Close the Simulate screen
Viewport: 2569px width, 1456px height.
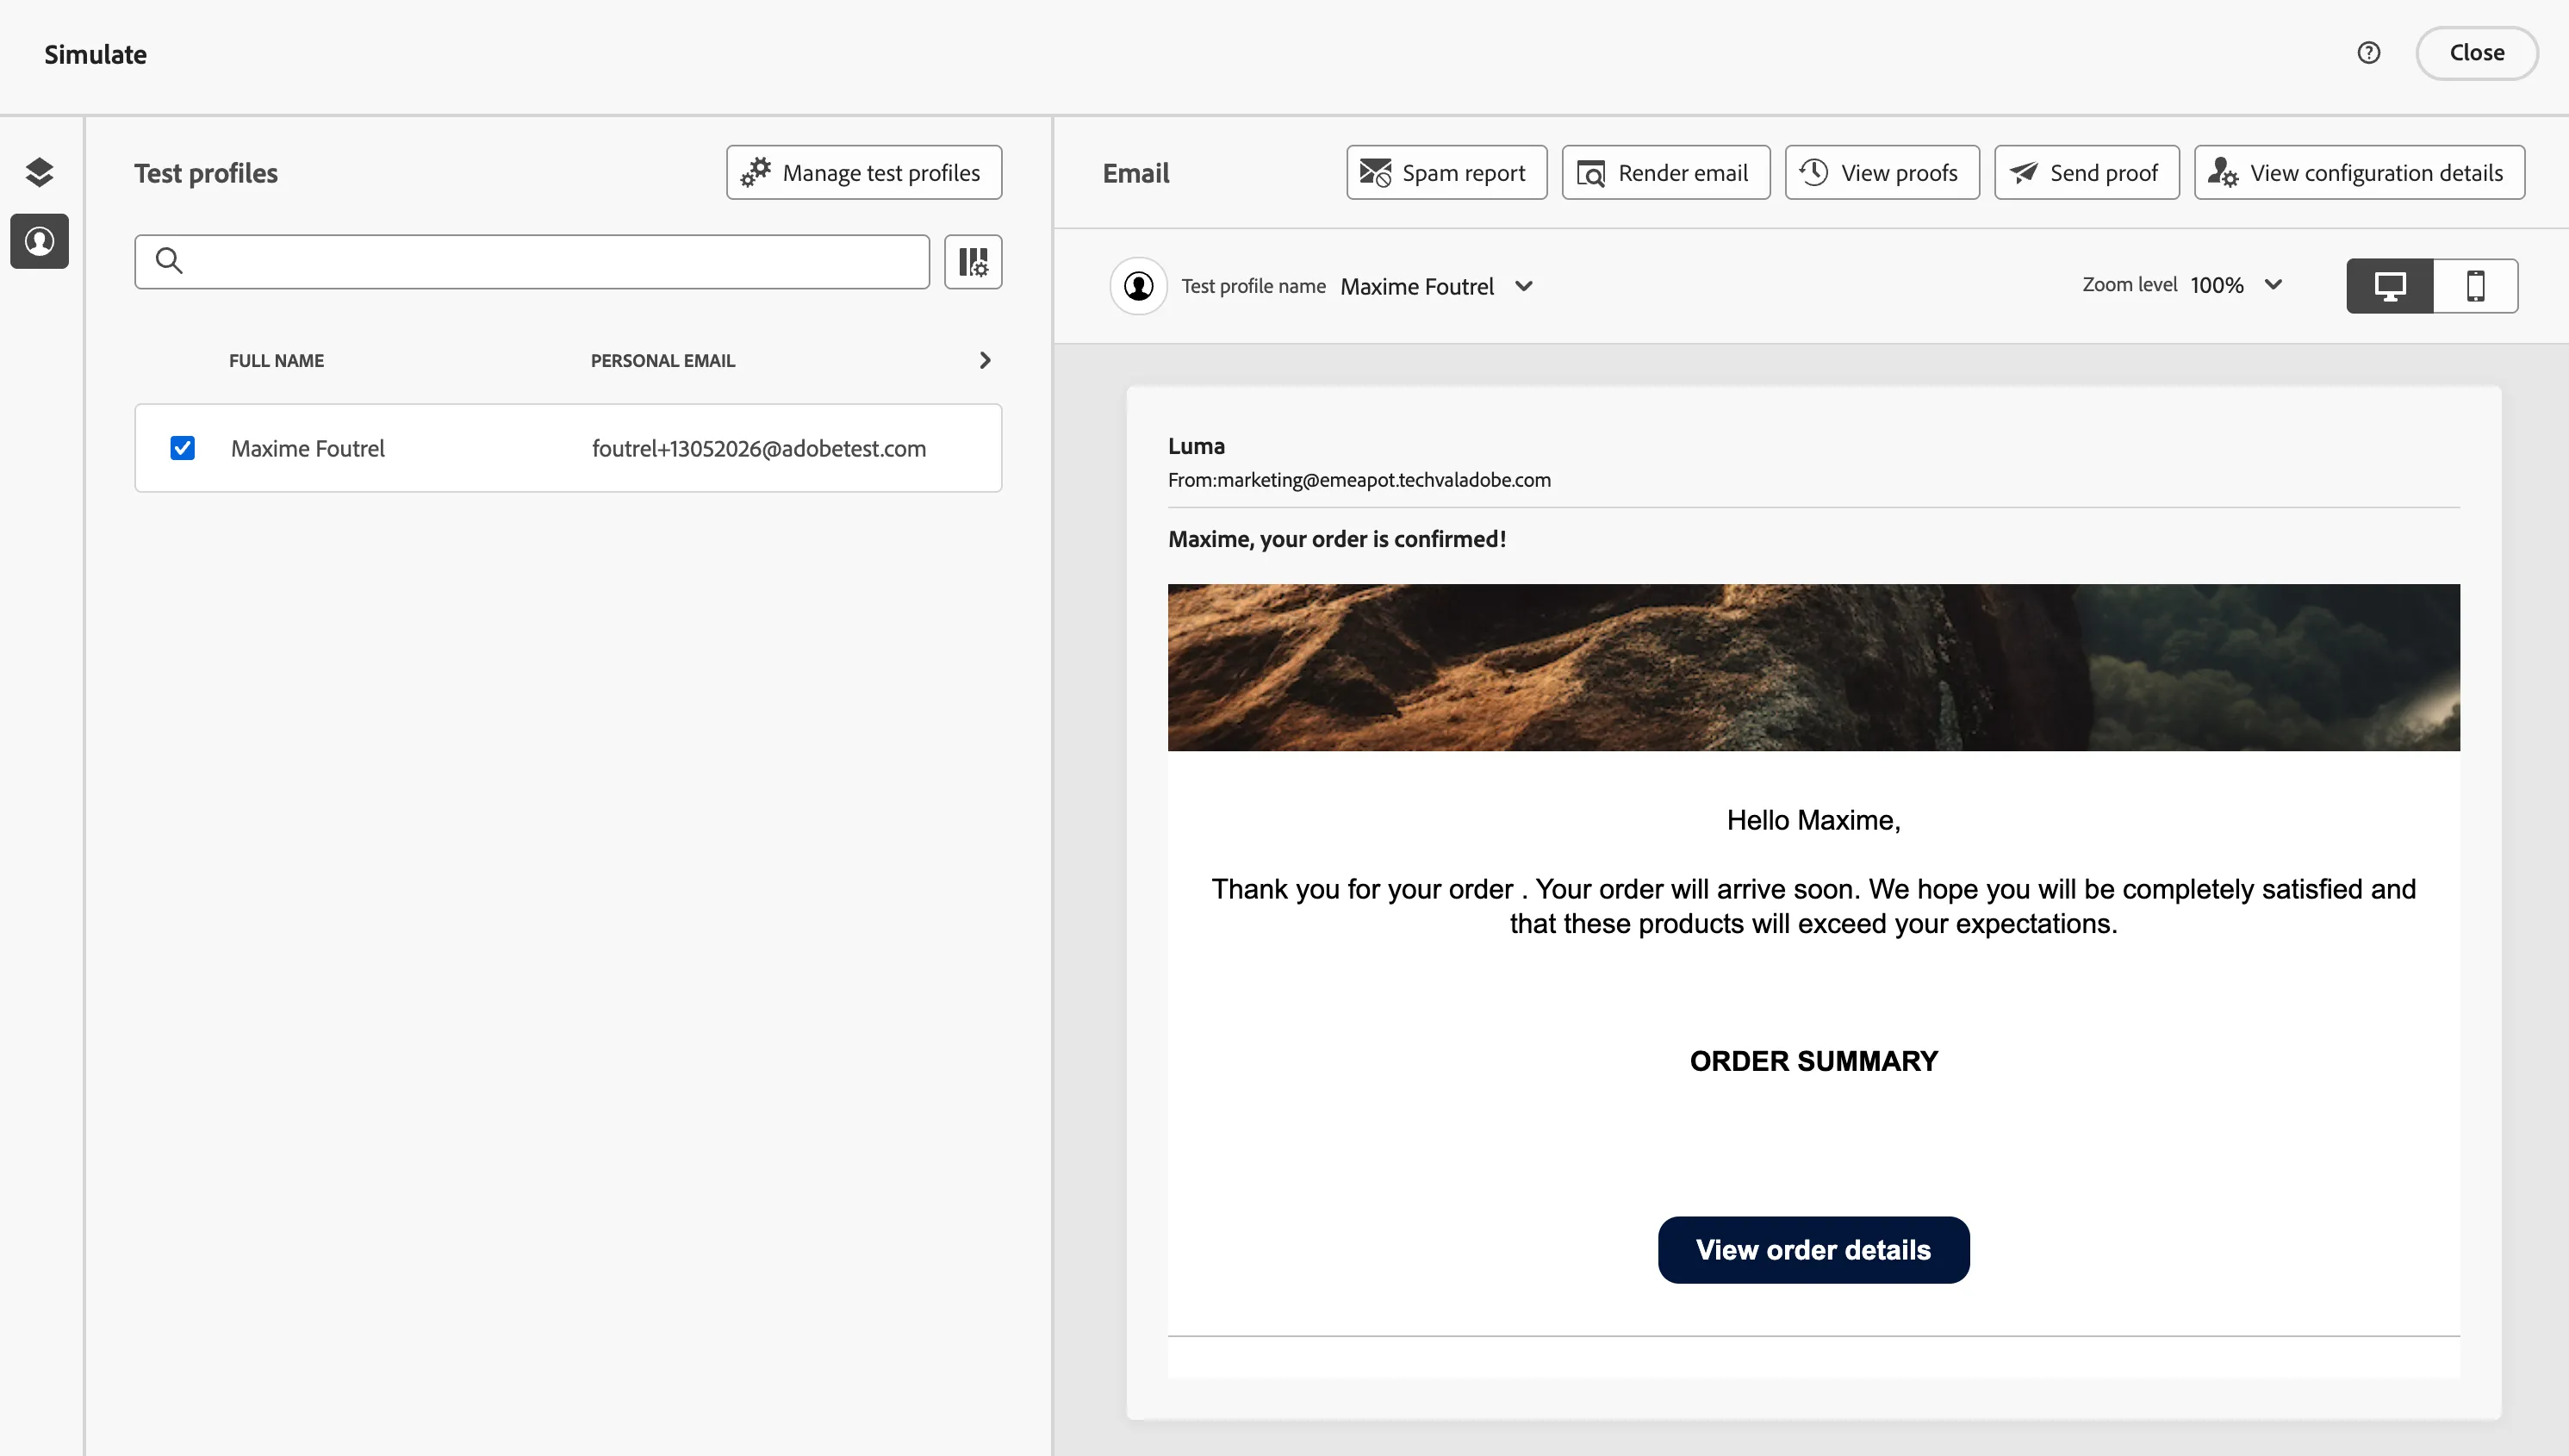[x=2476, y=53]
